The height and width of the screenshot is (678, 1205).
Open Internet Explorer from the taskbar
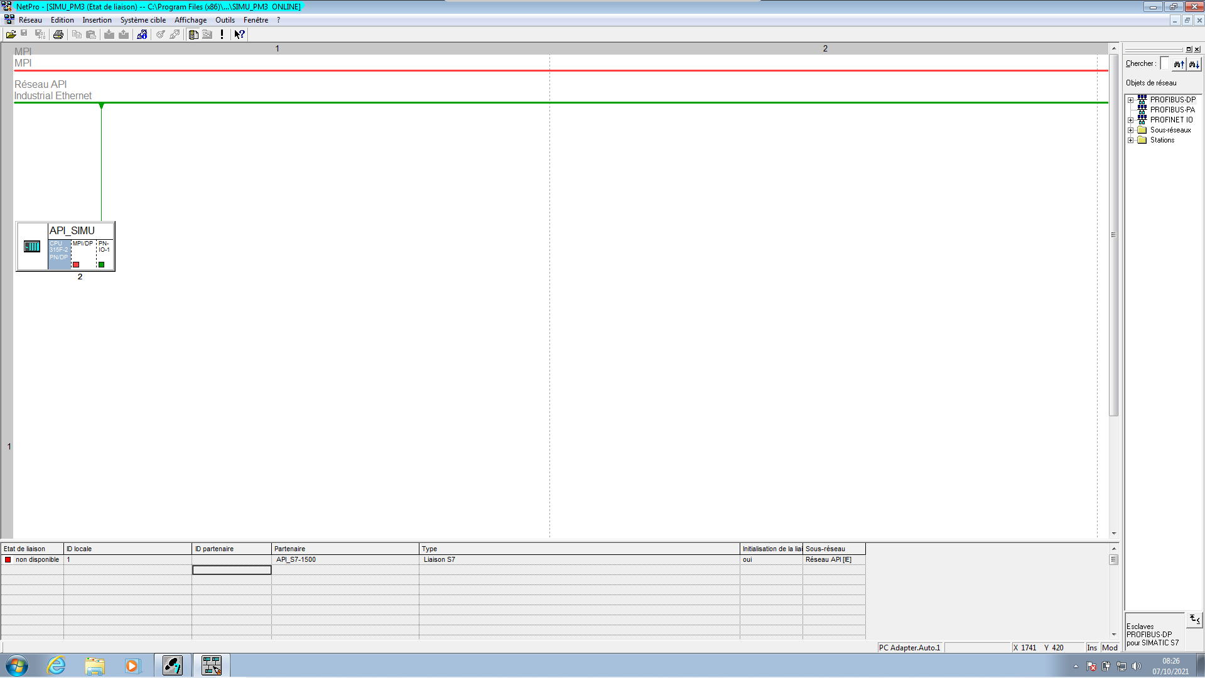point(57,665)
